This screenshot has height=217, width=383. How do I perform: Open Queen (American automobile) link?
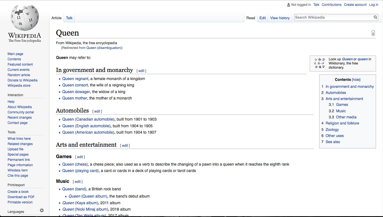pos(88,132)
